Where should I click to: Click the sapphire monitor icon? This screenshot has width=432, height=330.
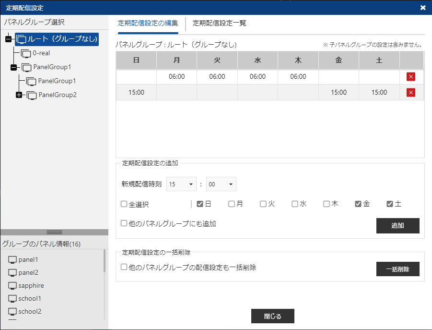pyautogui.click(x=12, y=285)
